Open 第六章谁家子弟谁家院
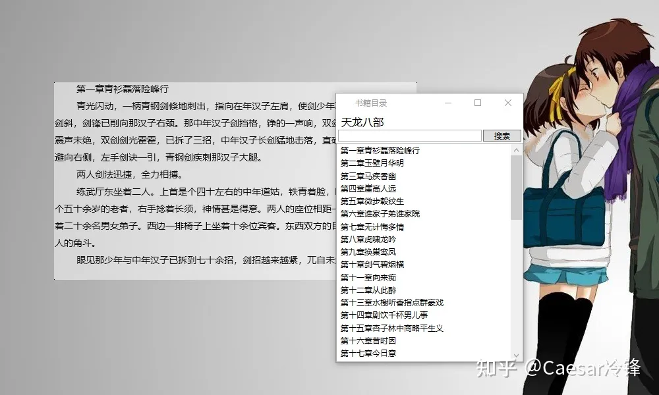Image resolution: width=659 pixels, height=395 pixels. coord(380,214)
